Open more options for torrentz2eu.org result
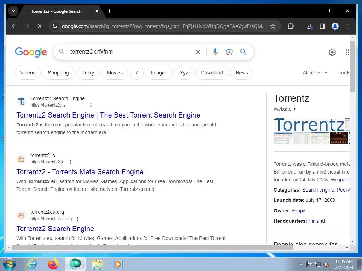 point(78,219)
